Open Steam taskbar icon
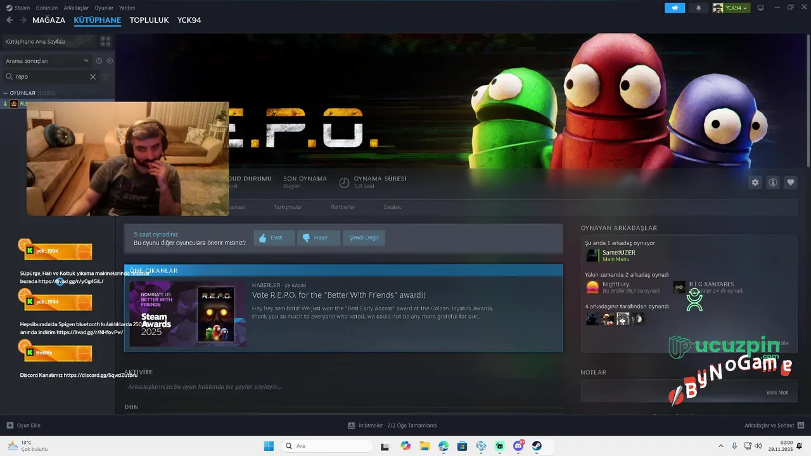 (x=537, y=446)
